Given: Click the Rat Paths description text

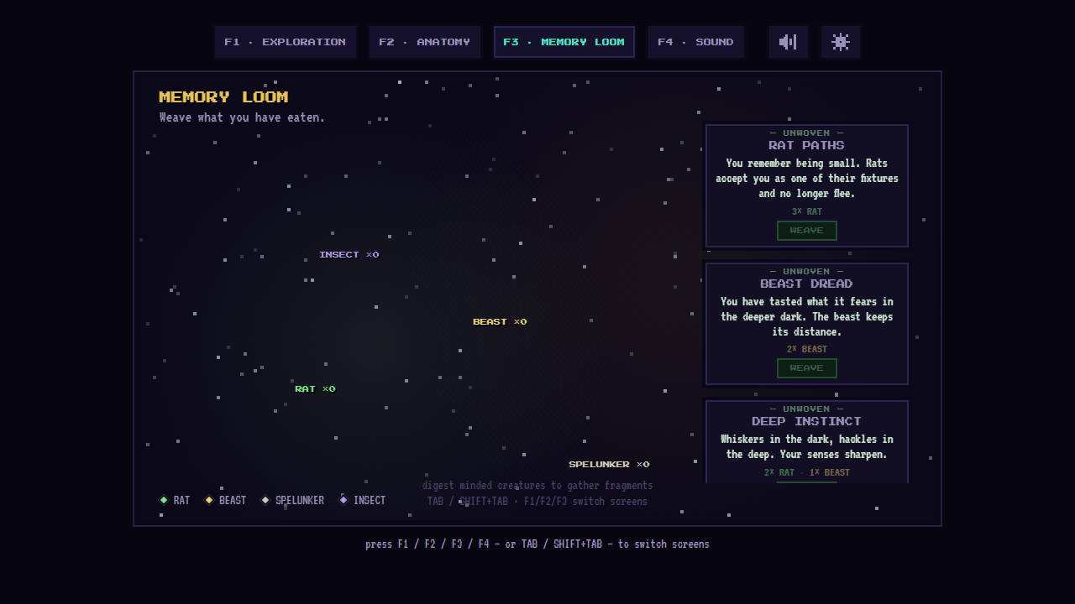Looking at the screenshot, I should tap(807, 179).
